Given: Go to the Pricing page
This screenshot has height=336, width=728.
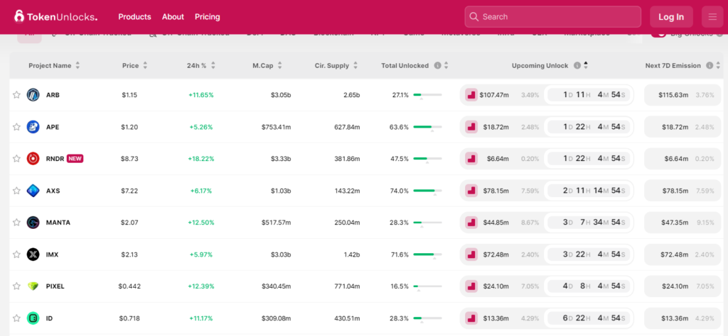Looking at the screenshot, I should [x=208, y=17].
